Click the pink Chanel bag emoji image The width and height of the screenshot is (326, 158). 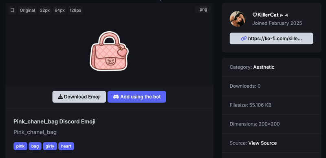pyautogui.click(x=109, y=51)
